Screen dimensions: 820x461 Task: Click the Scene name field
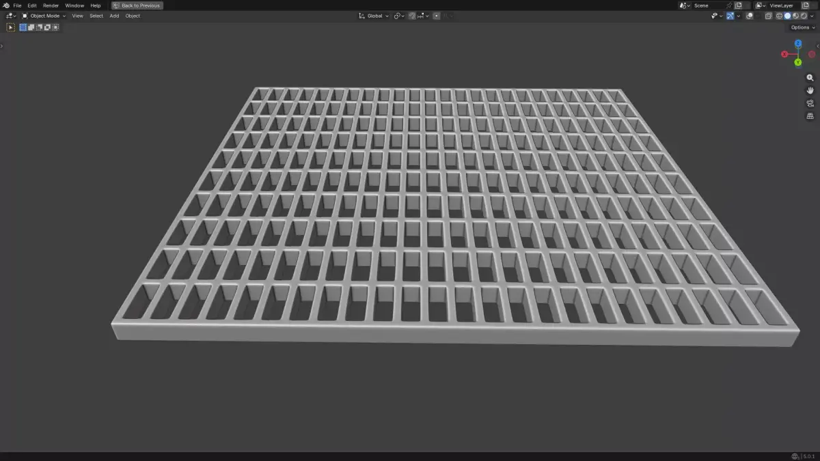pyautogui.click(x=709, y=5)
